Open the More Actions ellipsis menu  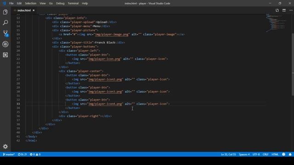pos(291,11)
